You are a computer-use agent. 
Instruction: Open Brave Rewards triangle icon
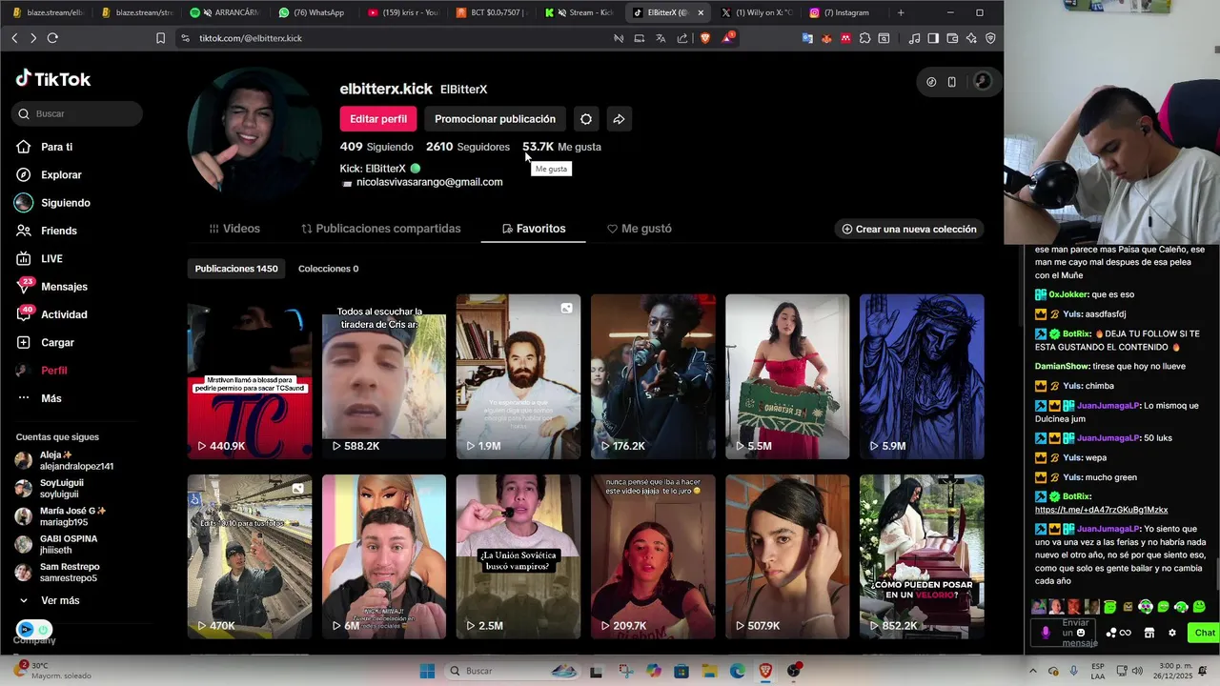pos(728,38)
